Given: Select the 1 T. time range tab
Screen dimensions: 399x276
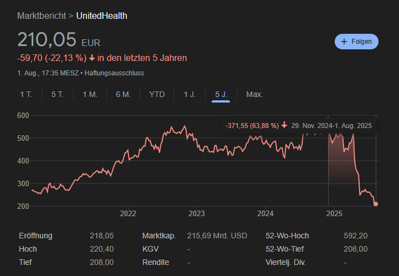Looking at the screenshot, I should click(26, 94).
